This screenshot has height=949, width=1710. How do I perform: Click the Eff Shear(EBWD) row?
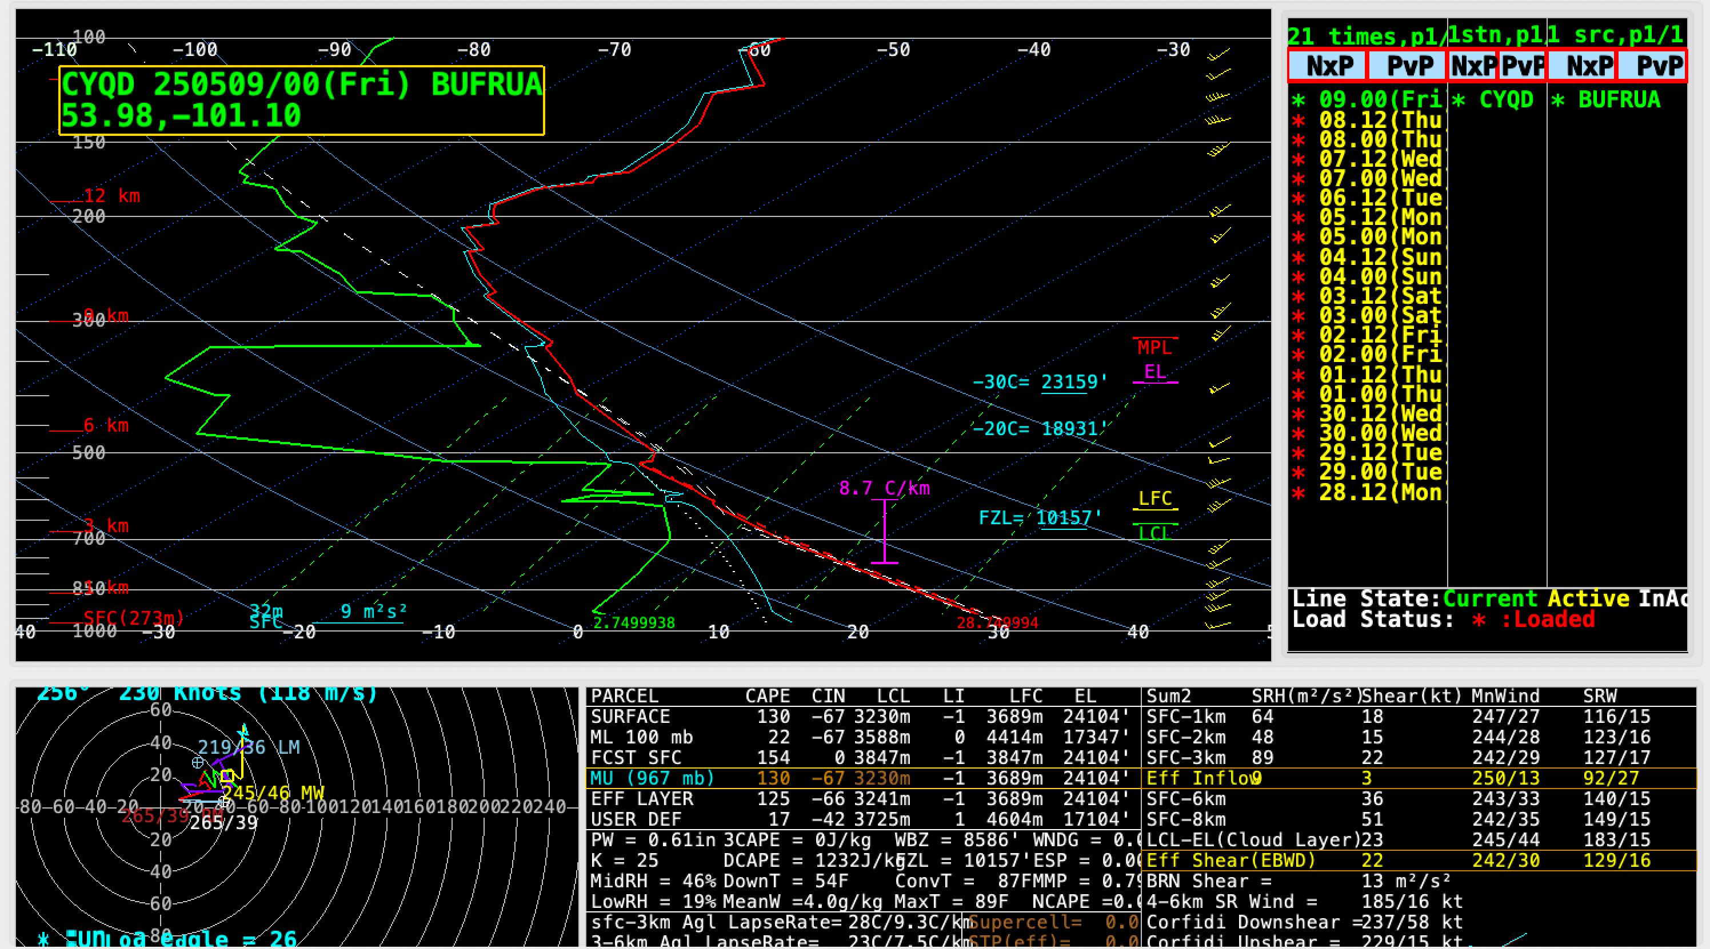1419,861
